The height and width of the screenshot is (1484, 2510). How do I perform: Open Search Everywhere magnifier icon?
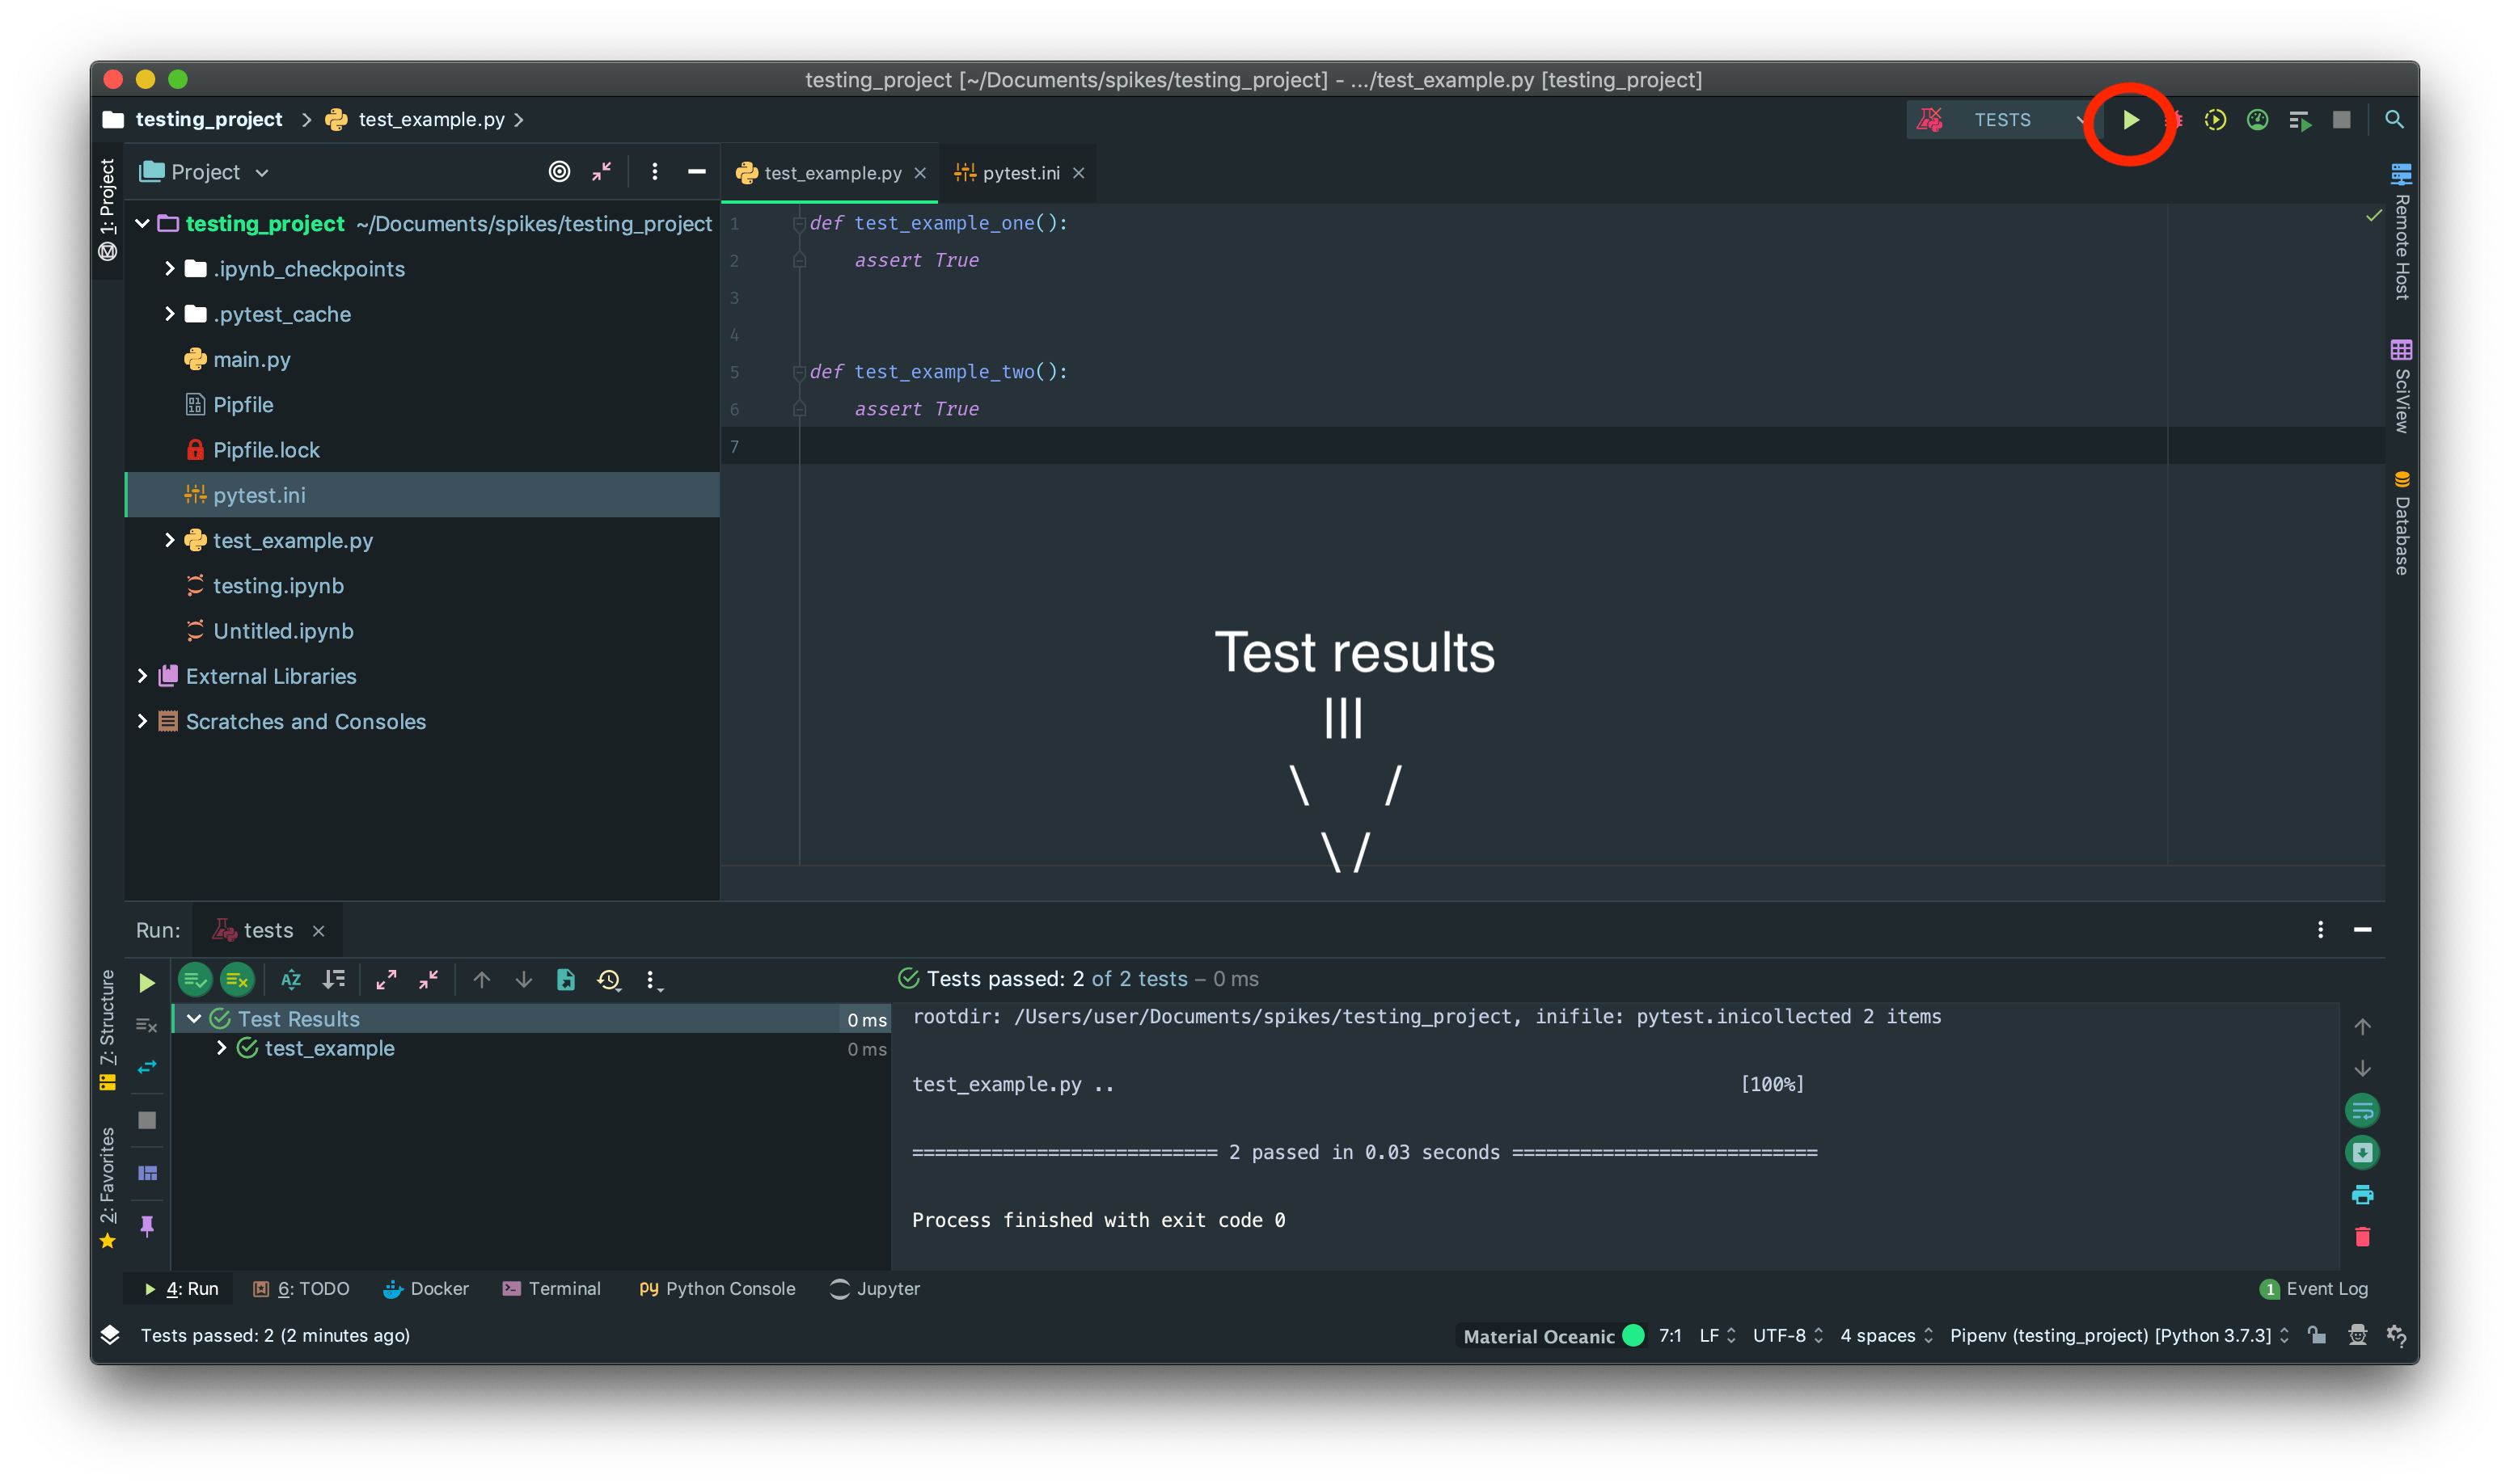2395,120
